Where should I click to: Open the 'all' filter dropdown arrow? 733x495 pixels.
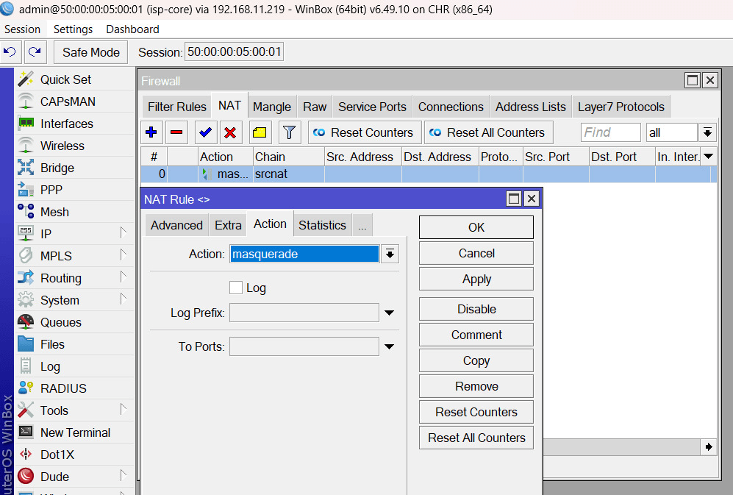click(x=707, y=132)
